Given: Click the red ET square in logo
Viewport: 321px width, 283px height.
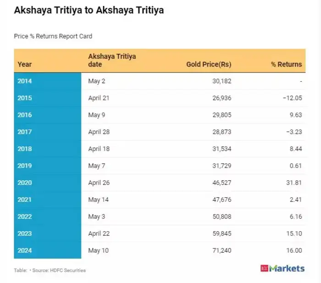Looking at the screenshot, I should click(264, 268).
